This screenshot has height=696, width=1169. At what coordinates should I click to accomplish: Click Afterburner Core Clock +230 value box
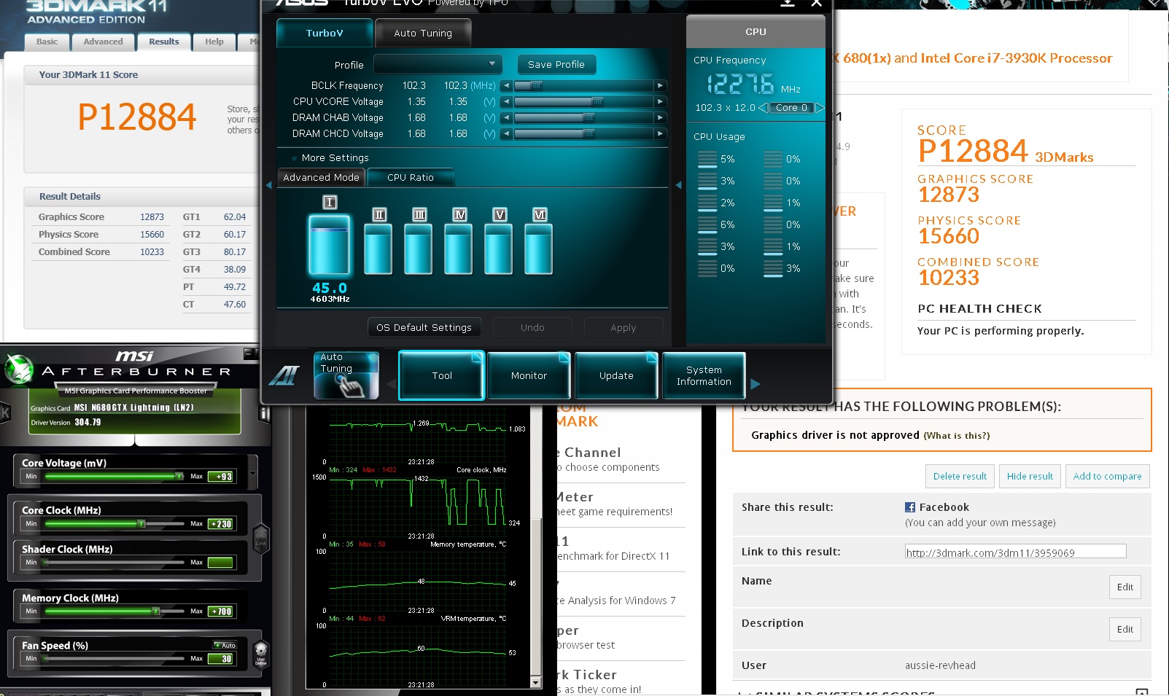tap(222, 524)
